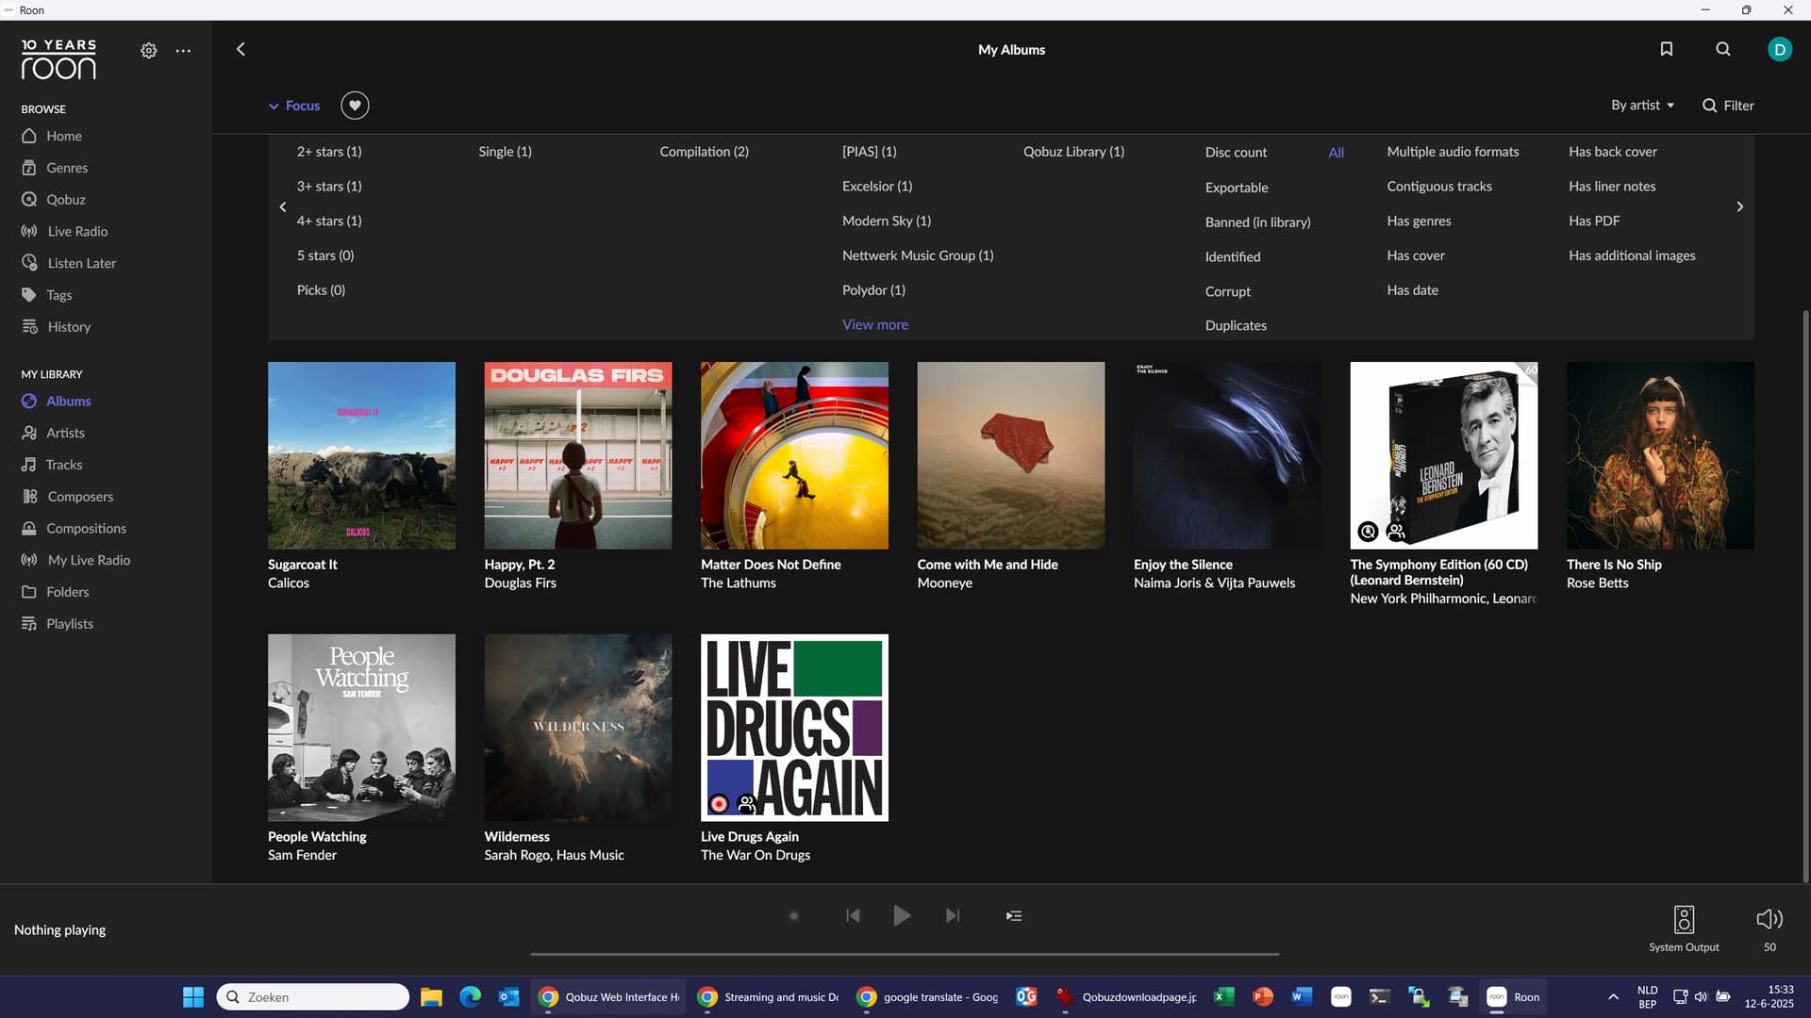Go back with the back arrow

click(x=241, y=49)
